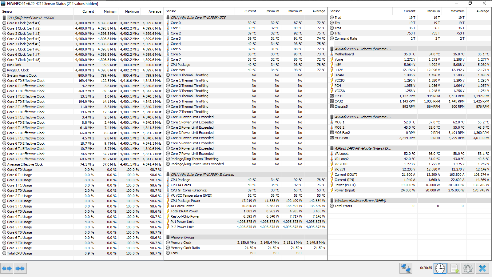Select the Average Effective Clock row
Viewport: 492px width, 277px height.
(x=82, y=164)
